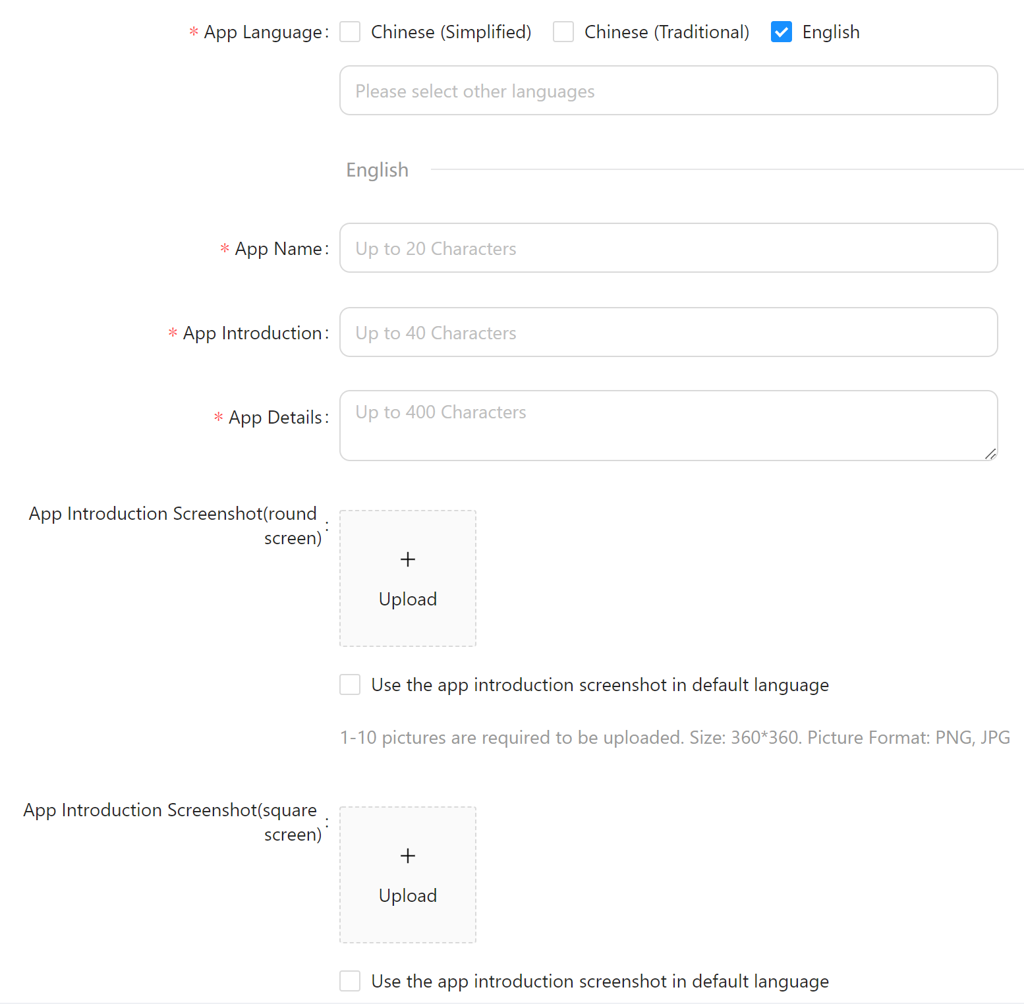
Task: Check the Chinese (Simplified) language checkbox
Action: tap(350, 32)
